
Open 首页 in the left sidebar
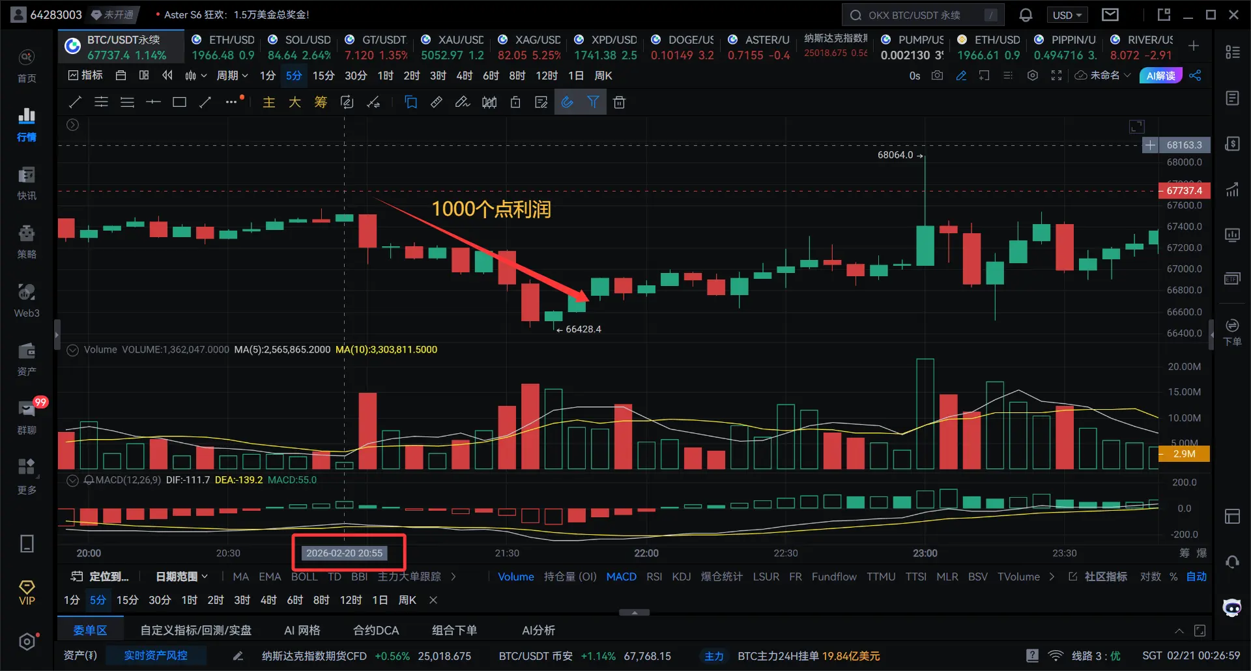click(27, 66)
